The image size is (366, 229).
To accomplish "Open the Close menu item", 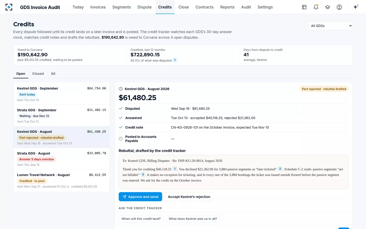I will [x=184, y=7].
